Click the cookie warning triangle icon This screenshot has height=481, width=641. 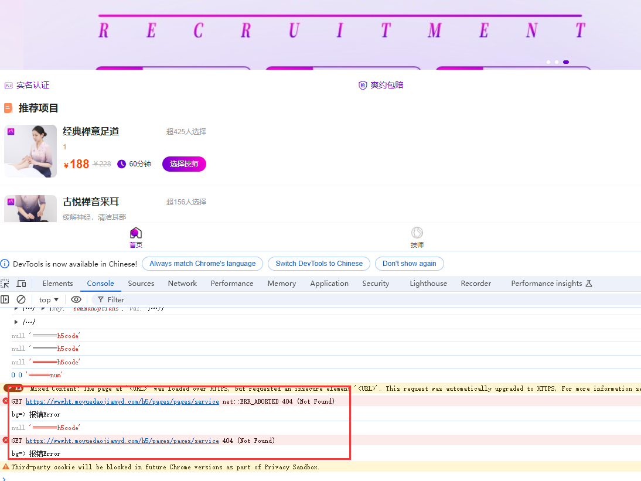click(6, 466)
